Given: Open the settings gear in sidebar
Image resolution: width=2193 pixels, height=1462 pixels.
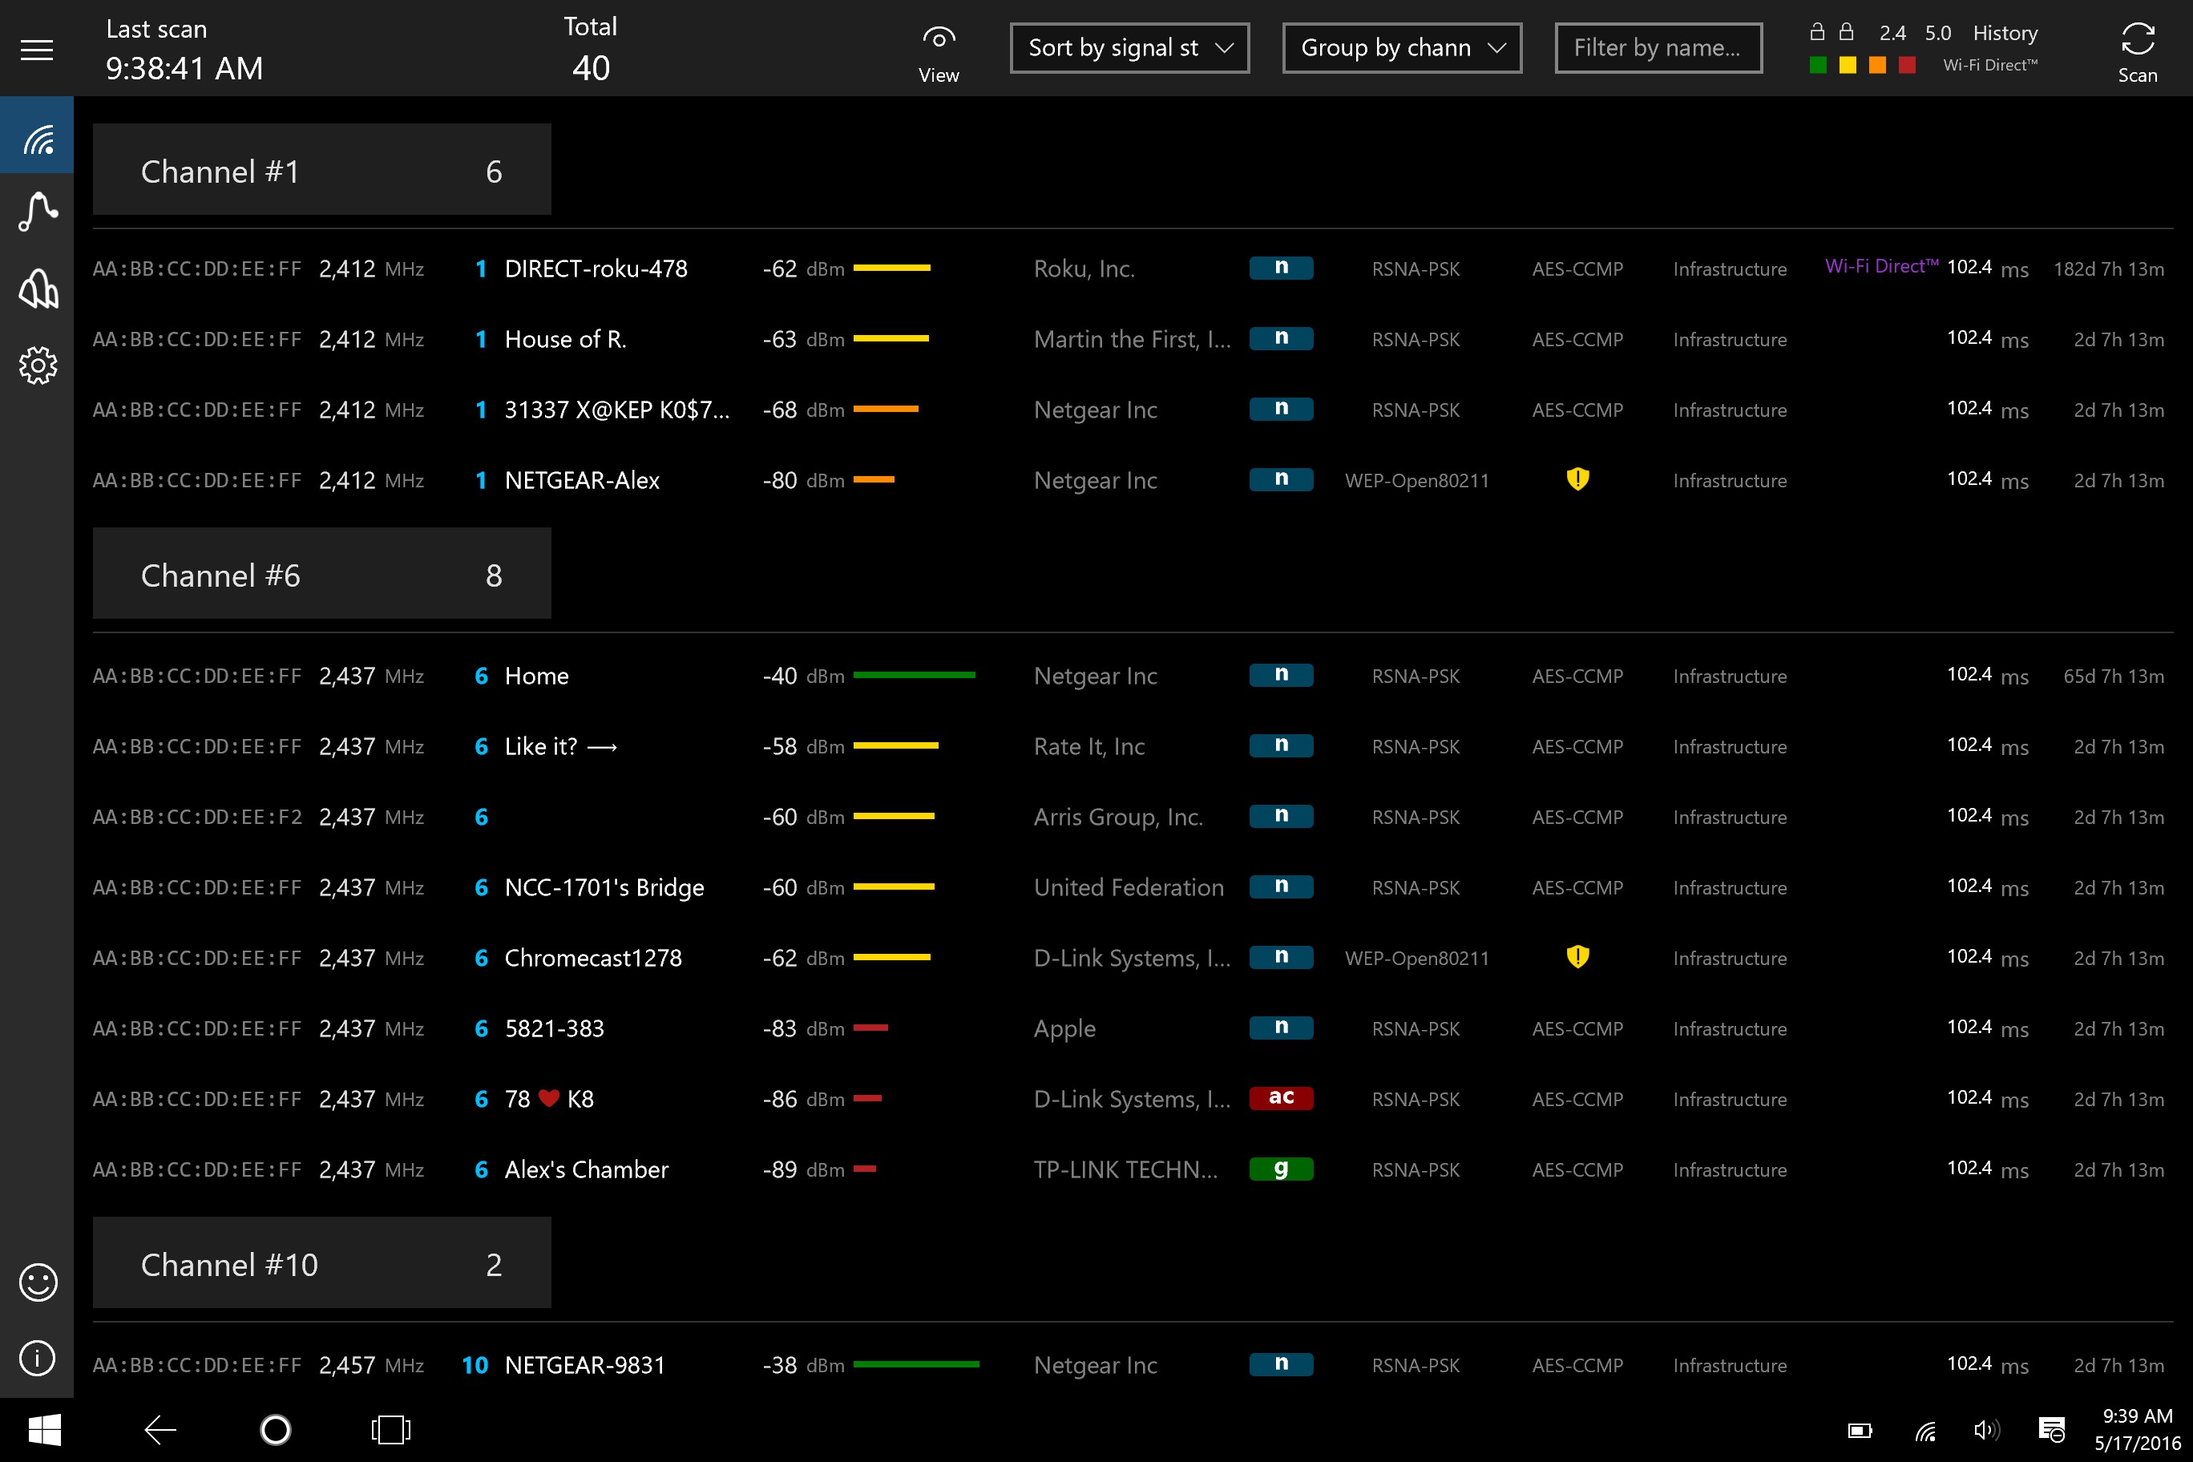Looking at the screenshot, I should click(x=38, y=365).
